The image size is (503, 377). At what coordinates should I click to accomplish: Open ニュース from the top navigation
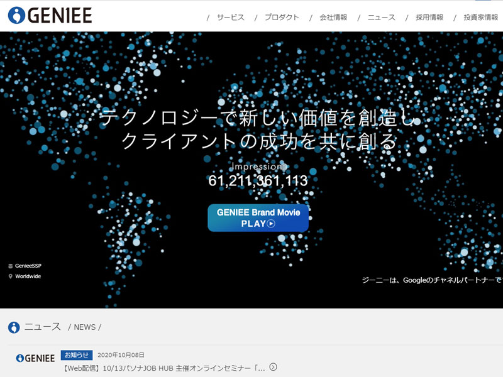pos(382,18)
